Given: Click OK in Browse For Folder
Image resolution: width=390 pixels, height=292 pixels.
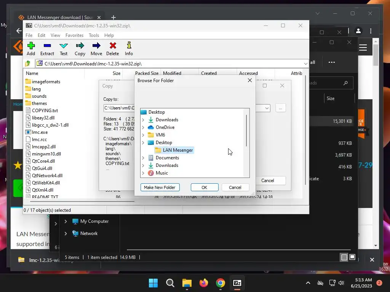Looking at the screenshot, I should [205, 187].
